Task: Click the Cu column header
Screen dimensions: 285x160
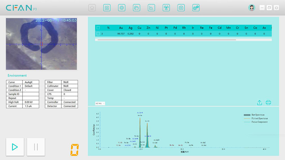Action: (139, 28)
